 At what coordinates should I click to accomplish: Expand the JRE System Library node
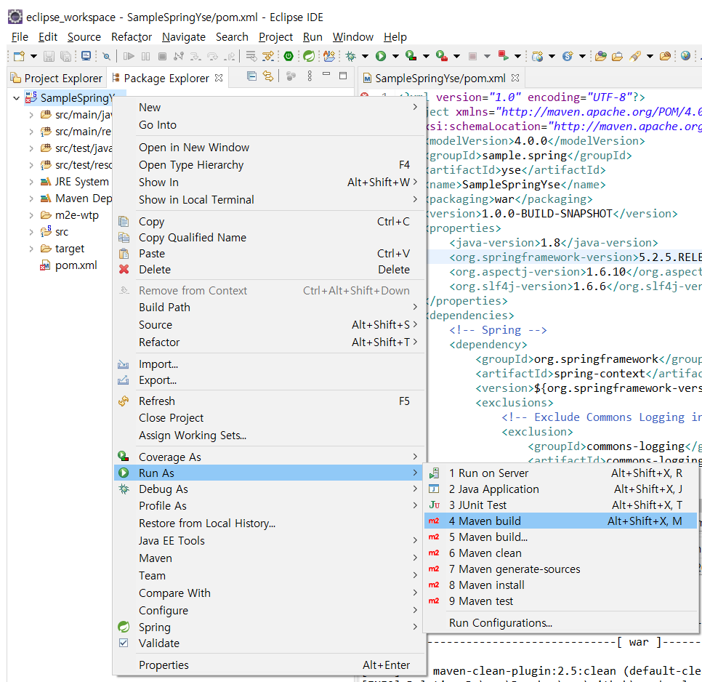click(31, 182)
